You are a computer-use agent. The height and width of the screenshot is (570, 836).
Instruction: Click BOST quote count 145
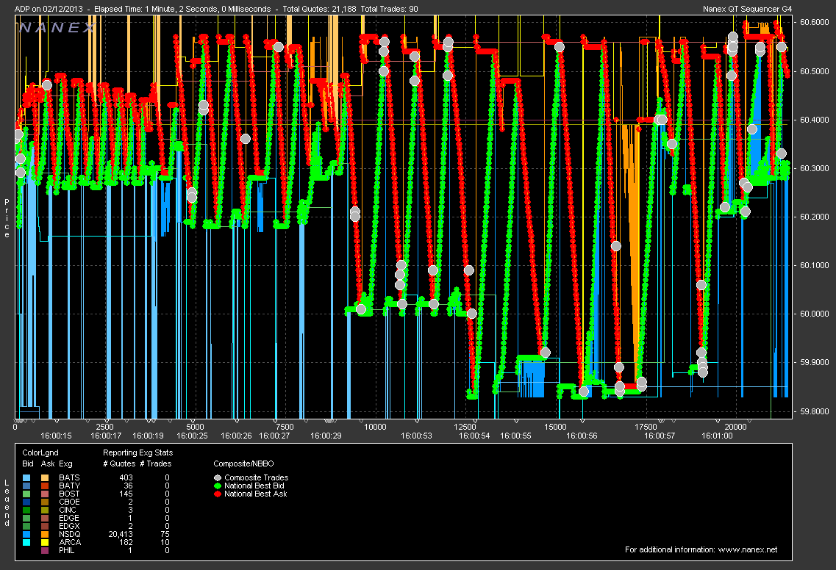(x=126, y=494)
